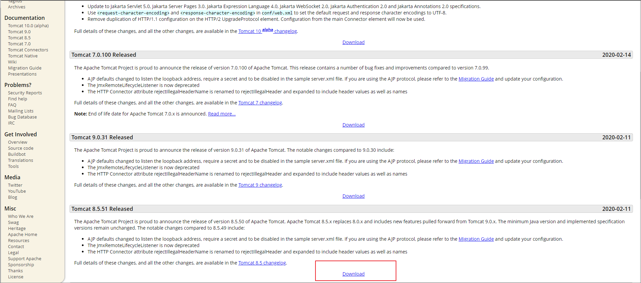Open the Tomcat 8.5 changelog link
The height and width of the screenshot is (283, 641).
[x=262, y=263]
